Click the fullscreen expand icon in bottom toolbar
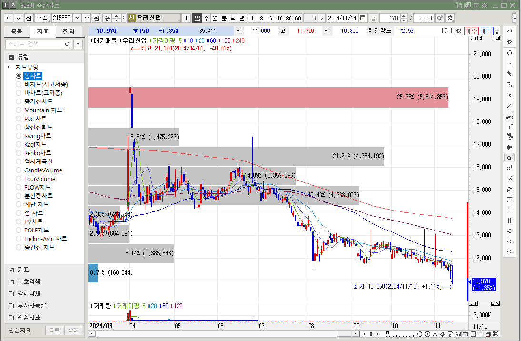Image resolution: width=521 pixels, height=341 pixels. [x=496, y=334]
